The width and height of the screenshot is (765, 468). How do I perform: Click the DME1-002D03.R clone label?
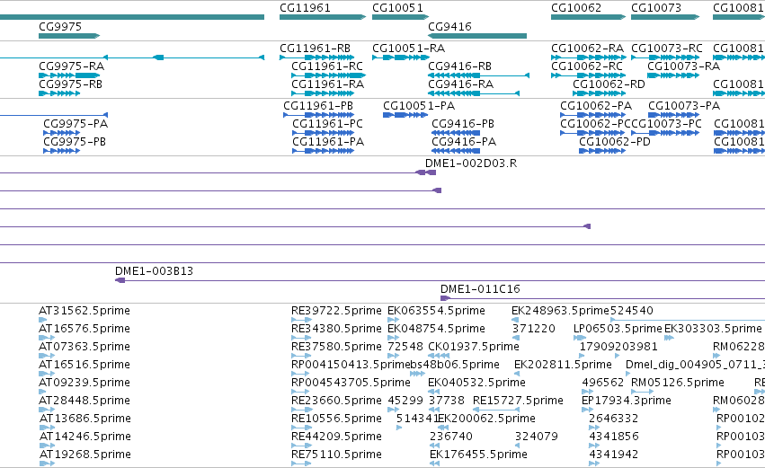pos(471,163)
